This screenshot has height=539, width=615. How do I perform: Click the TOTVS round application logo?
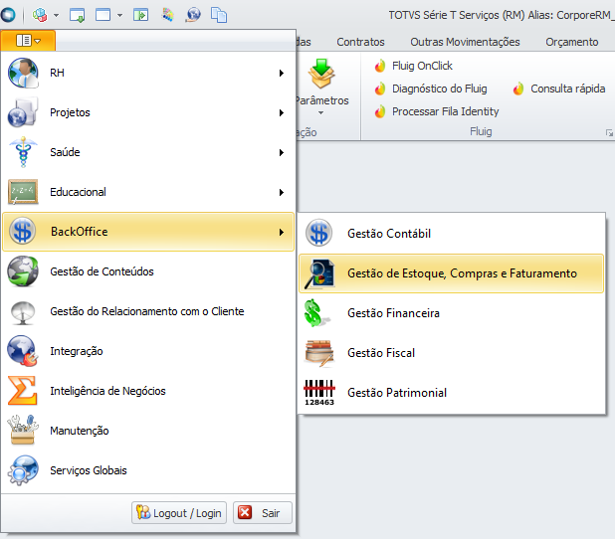click(x=8, y=15)
